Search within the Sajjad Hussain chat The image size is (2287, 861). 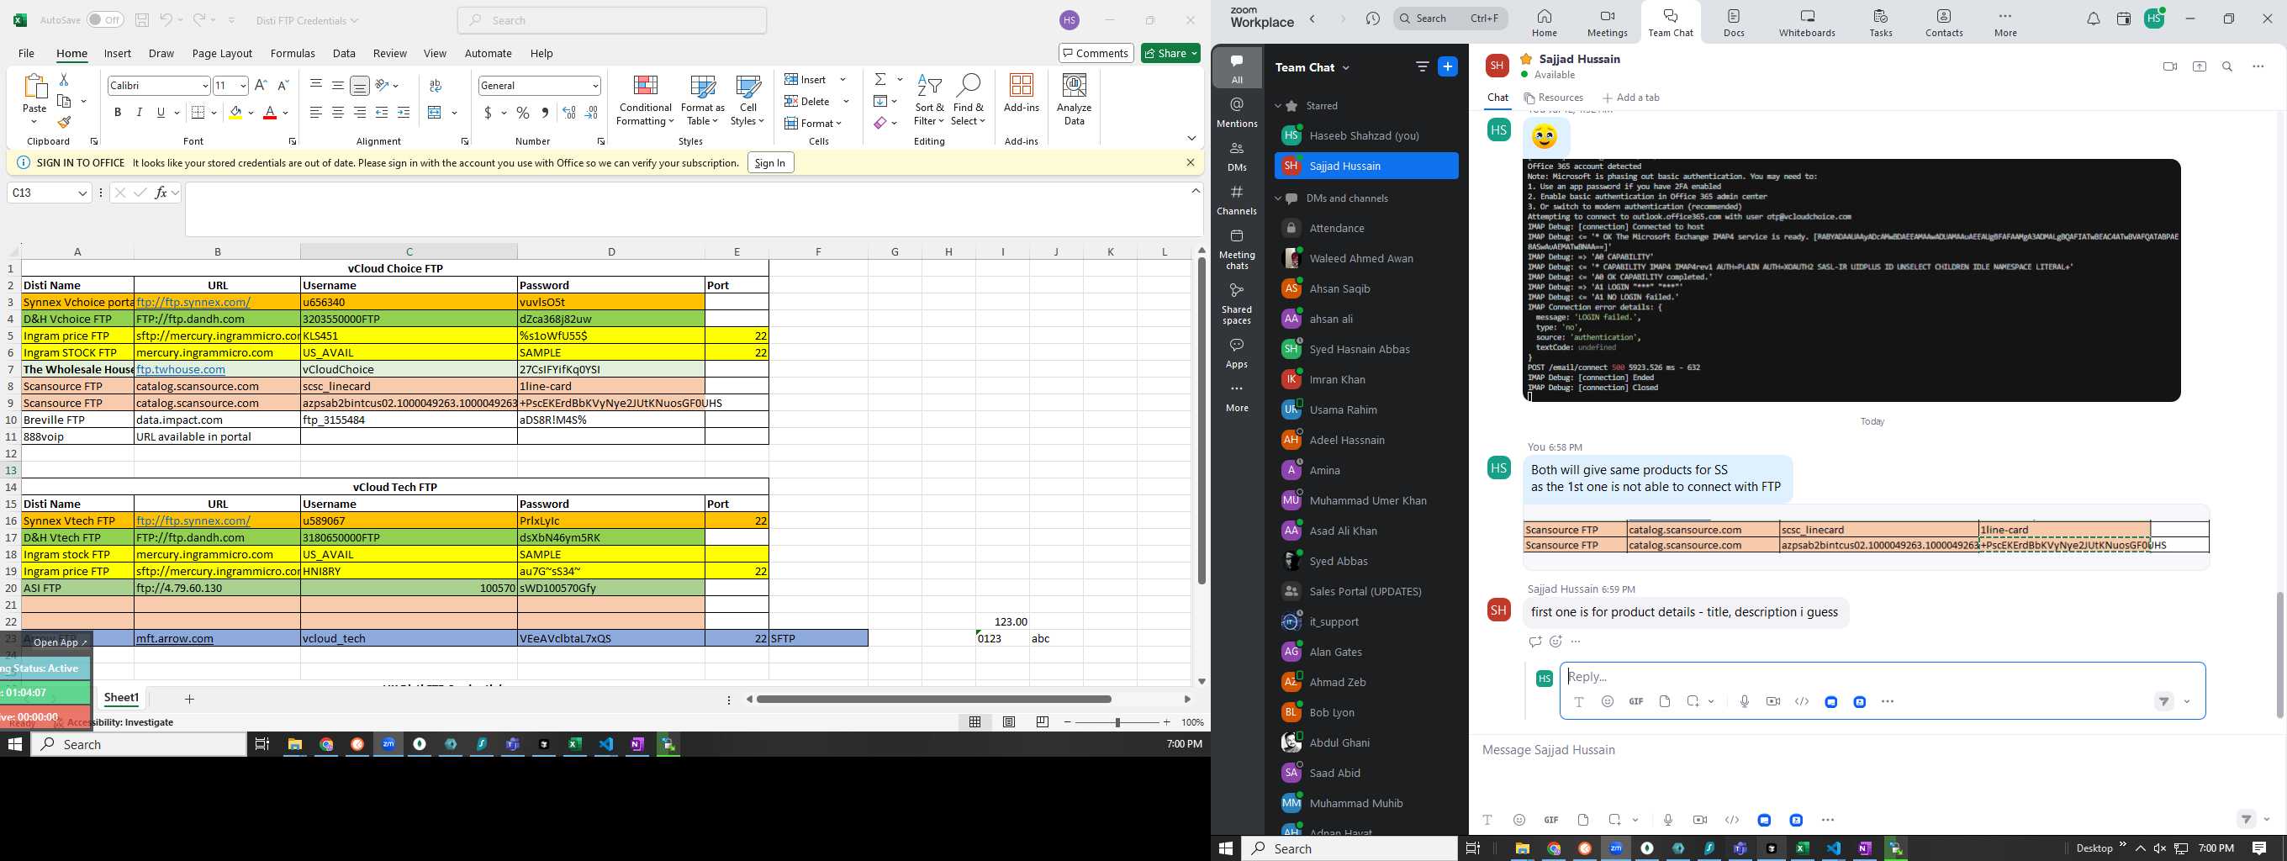2226,66
